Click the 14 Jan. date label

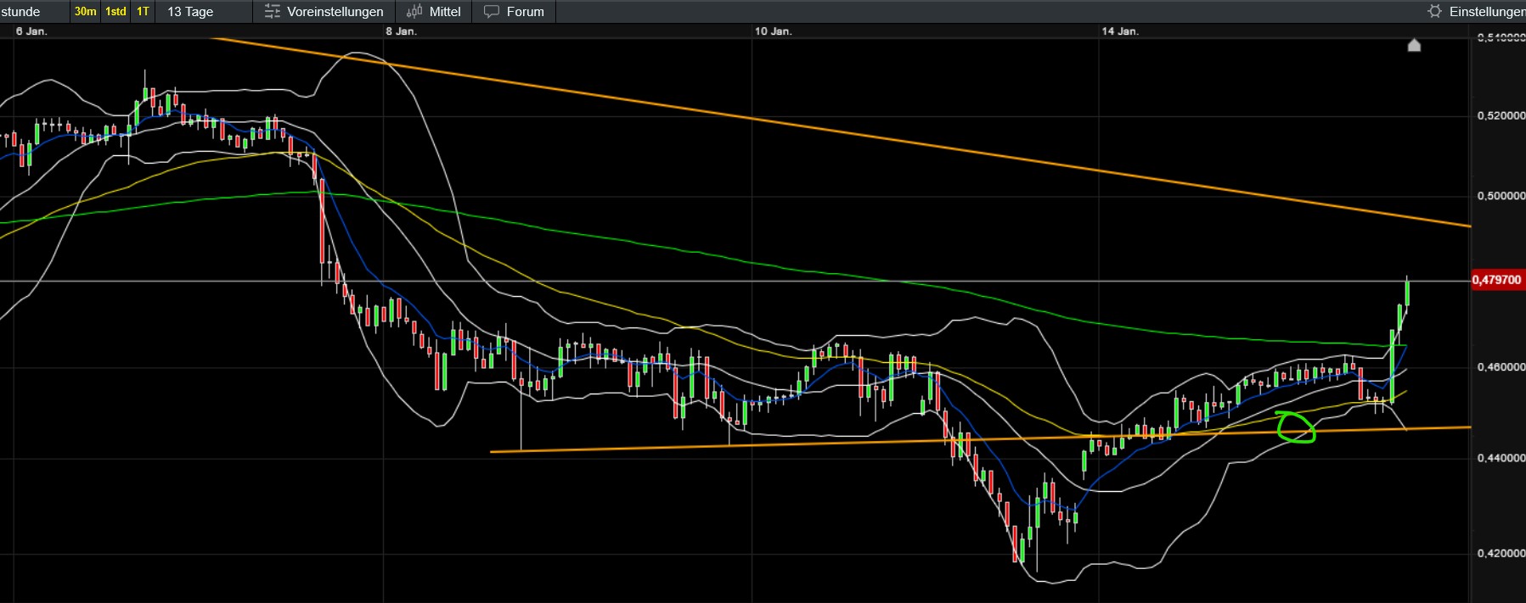pyautogui.click(x=1120, y=31)
